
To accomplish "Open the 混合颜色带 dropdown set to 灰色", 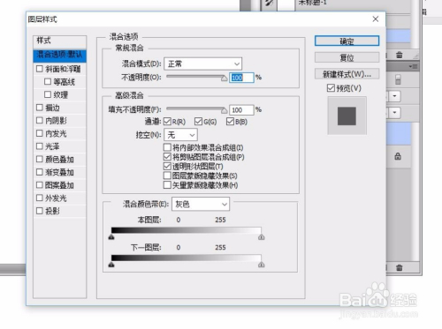I will point(201,204).
